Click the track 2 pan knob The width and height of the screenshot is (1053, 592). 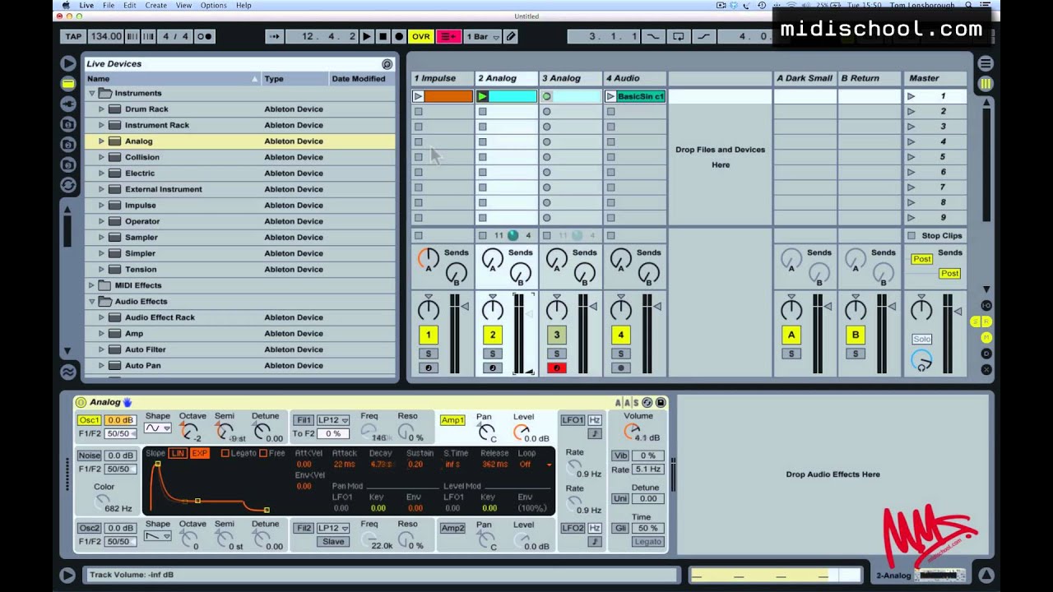point(492,310)
